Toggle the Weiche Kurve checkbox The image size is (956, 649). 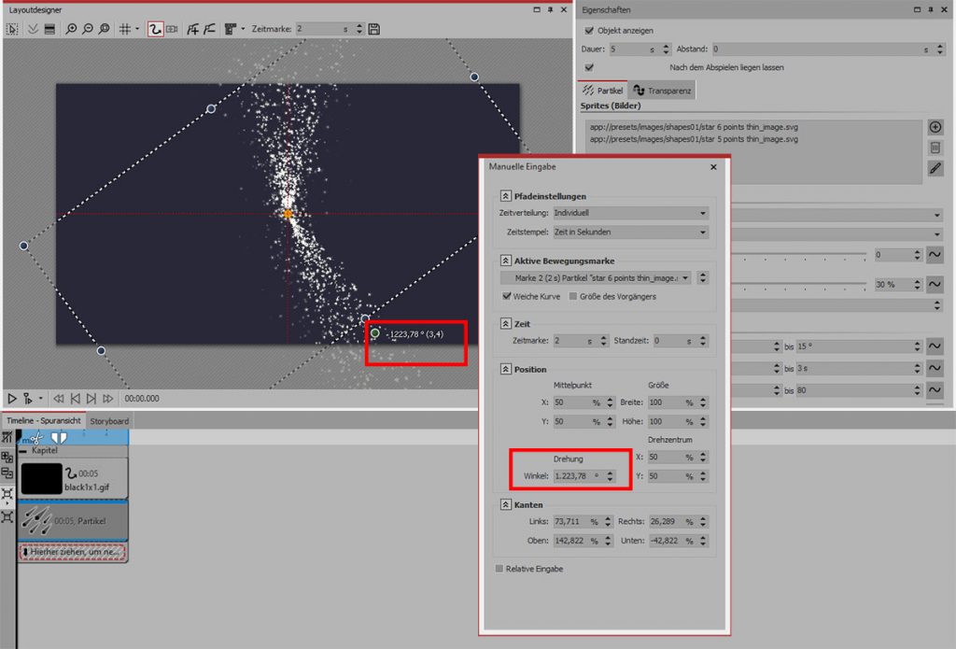(506, 296)
